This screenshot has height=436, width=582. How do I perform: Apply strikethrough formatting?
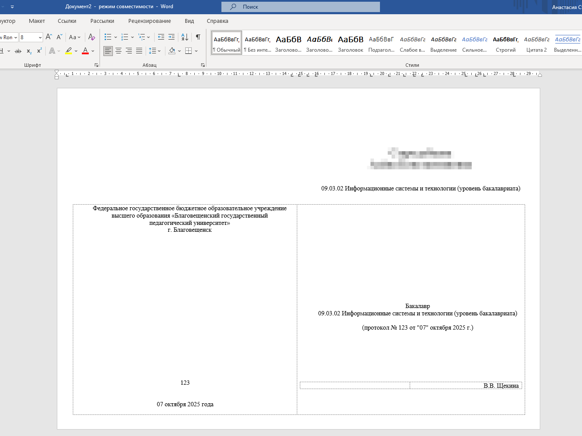coord(18,51)
